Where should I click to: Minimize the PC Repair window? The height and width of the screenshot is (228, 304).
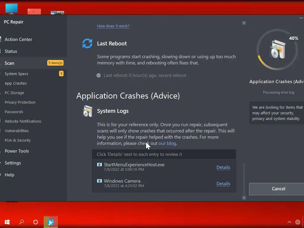coord(301,18)
